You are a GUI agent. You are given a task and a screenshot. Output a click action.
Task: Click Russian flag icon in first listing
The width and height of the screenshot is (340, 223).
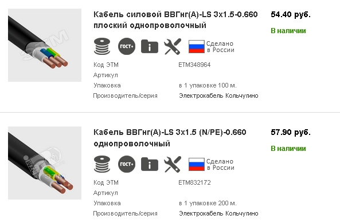coord(197,47)
